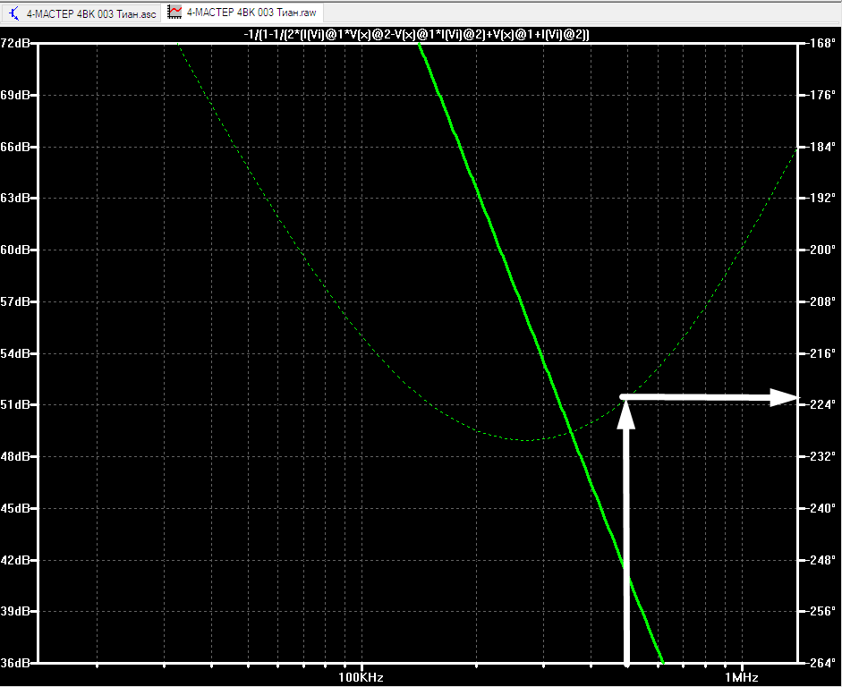The width and height of the screenshot is (842, 687).
Task: Switch to the 4-МАСТЕР 4ВК 003 Тиан.raw tab
Action: [242, 13]
